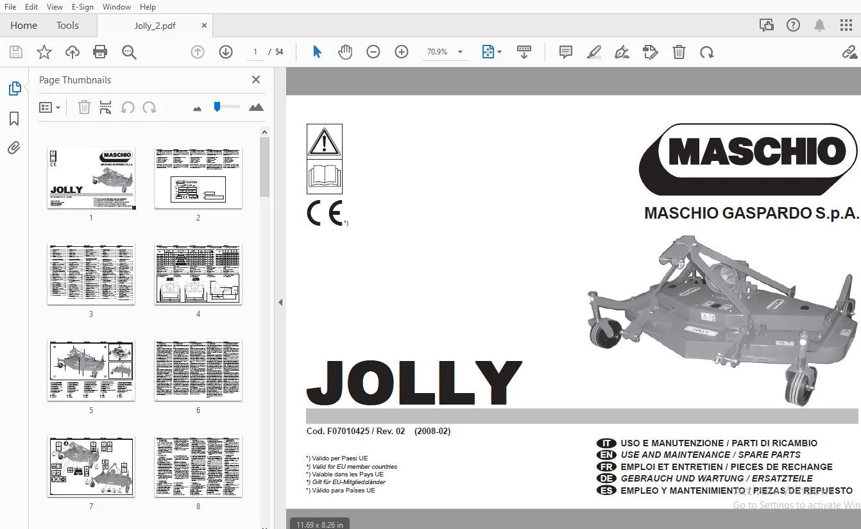The width and height of the screenshot is (861, 529).
Task: Open the Sign document pen tool
Action: 622,52
